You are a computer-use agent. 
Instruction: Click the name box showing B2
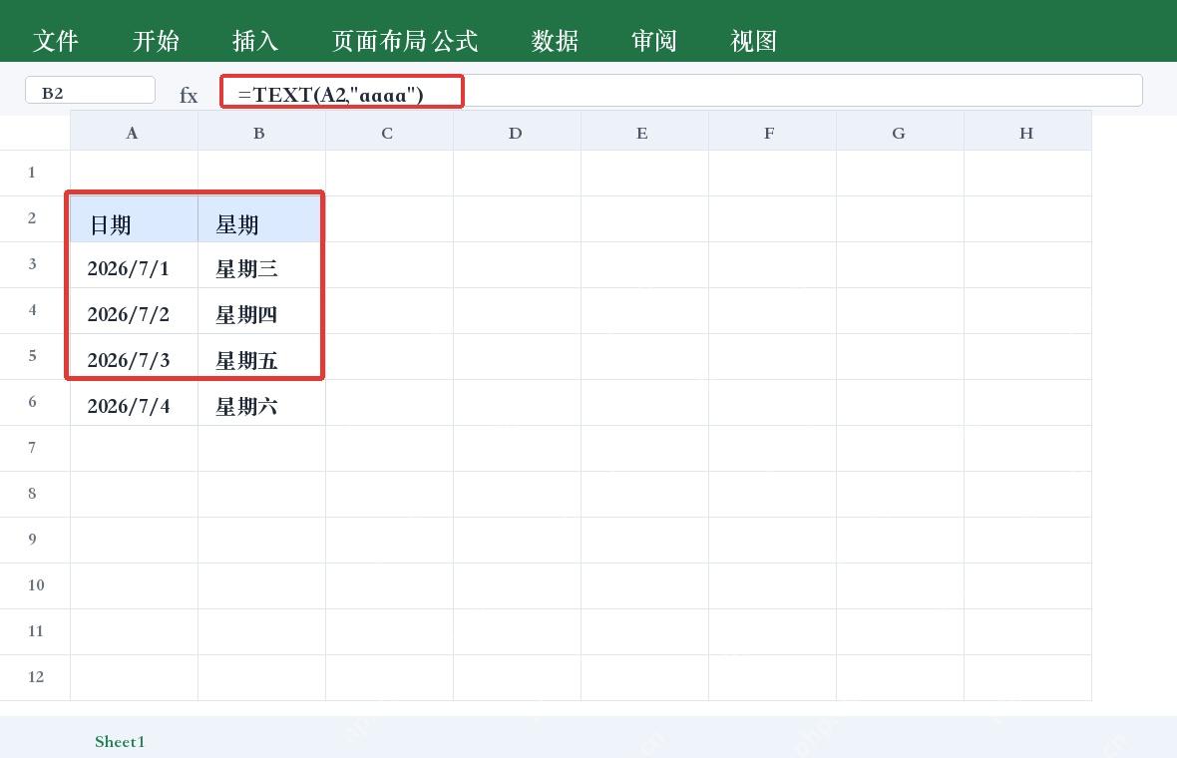(x=90, y=91)
